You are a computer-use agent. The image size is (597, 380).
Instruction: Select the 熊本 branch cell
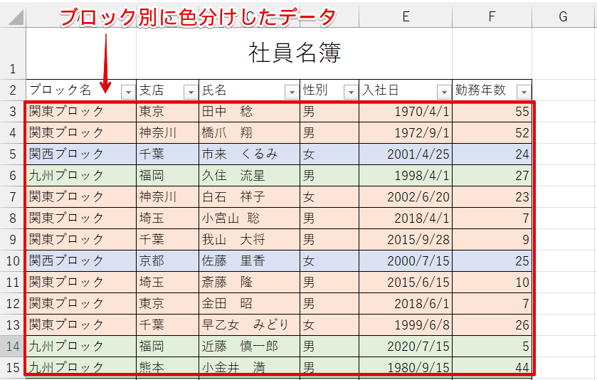click(x=167, y=367)
